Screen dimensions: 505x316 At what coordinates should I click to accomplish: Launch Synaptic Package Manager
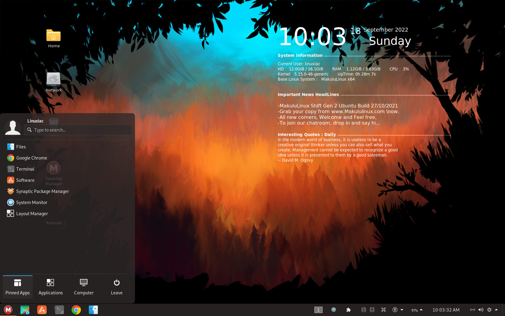pyautogui.click(x=67, y=191)
